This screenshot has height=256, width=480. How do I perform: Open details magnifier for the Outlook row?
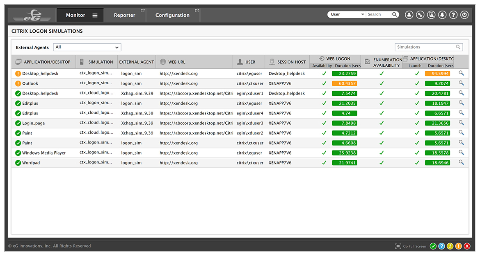(x=461, y=83)
